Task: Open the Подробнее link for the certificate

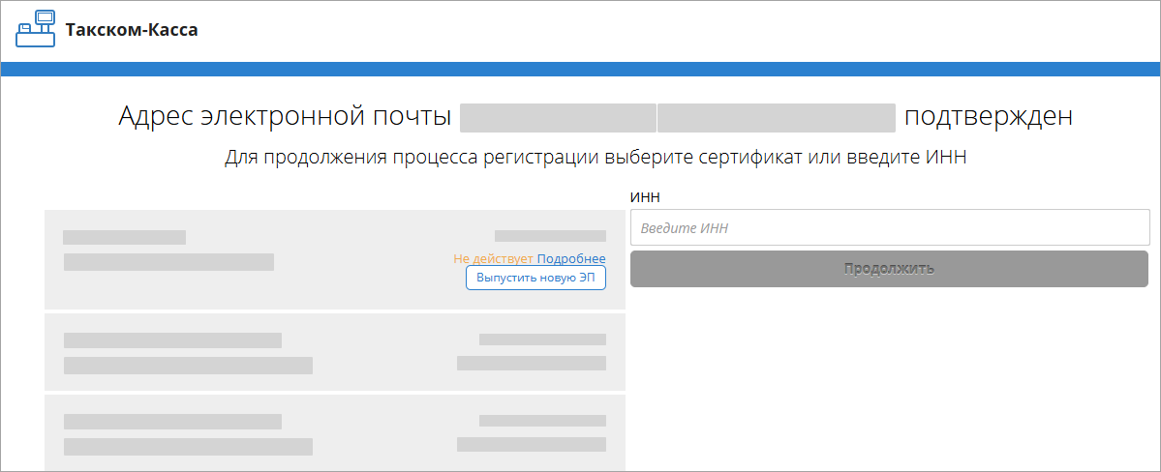Action: point(571,258)
